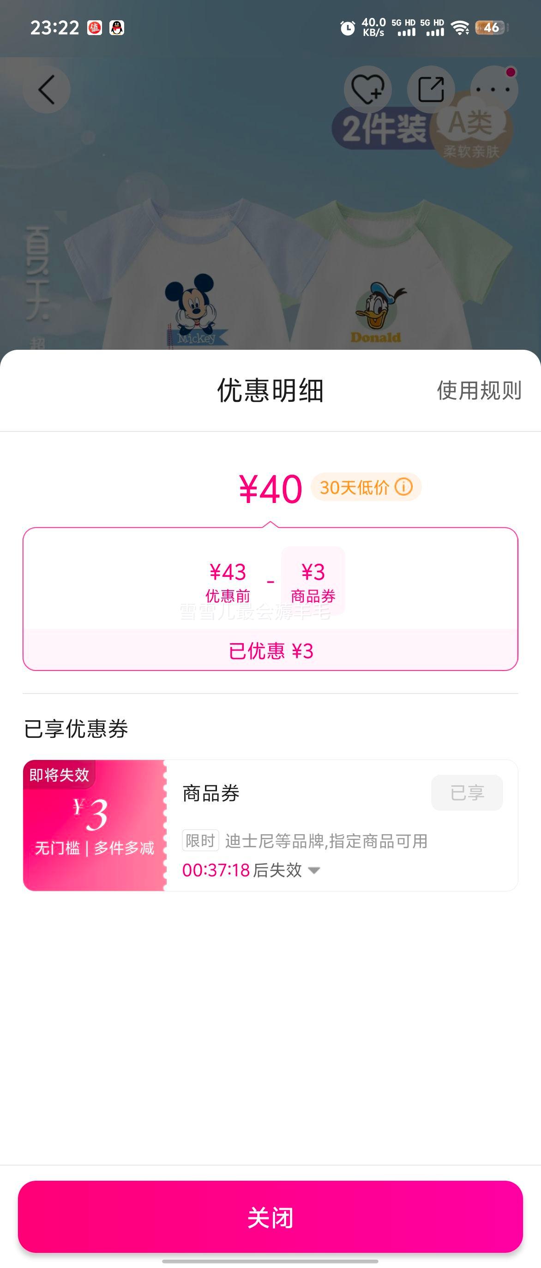
Task: Tap the 已享 coupon status button
Action: point(467,793)
